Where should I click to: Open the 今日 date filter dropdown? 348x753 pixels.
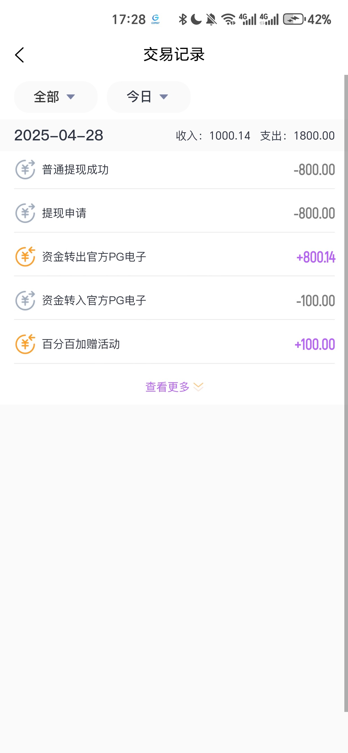coord(149,97)
